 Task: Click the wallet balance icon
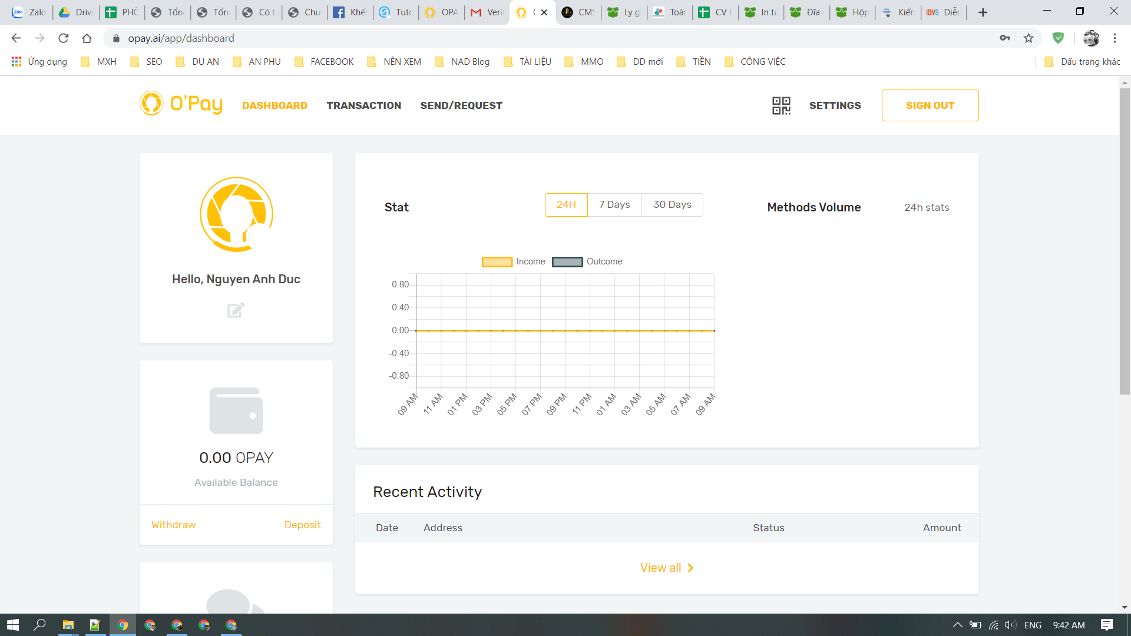point(236,410)
